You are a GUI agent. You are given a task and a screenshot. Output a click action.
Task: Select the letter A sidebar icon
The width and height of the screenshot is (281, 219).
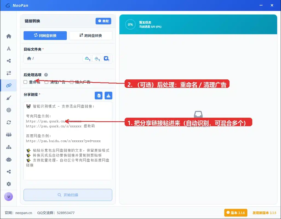(8, 48)
